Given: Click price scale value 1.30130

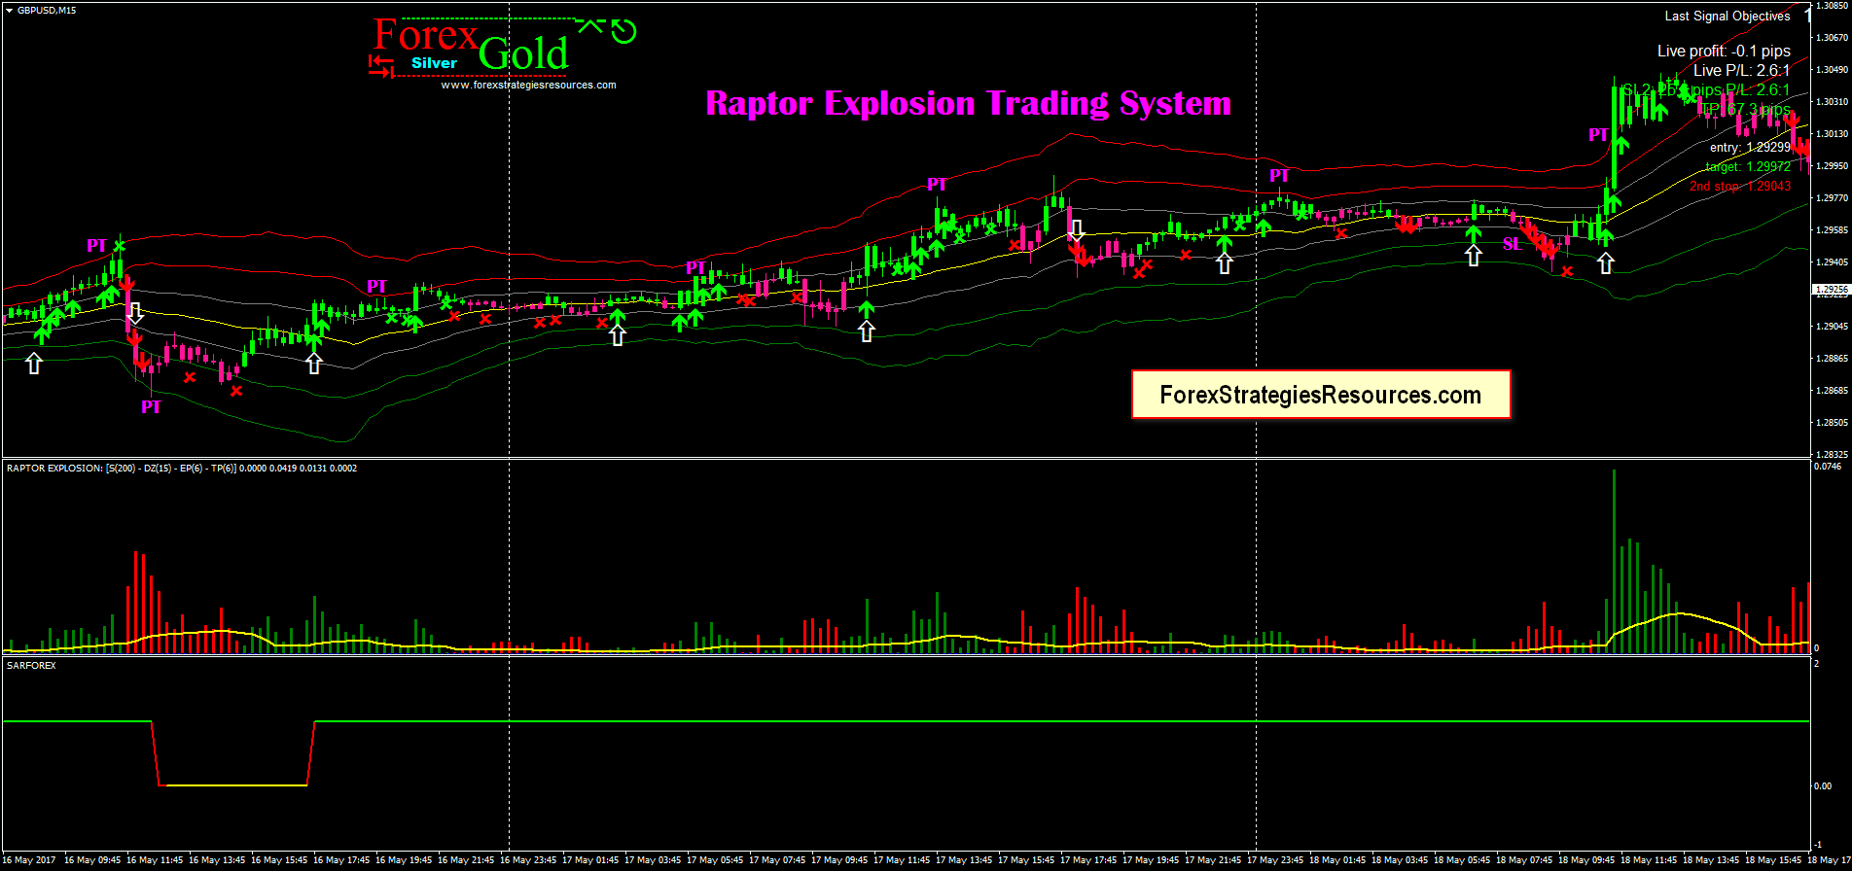Looking at the screenshot, I should tap(1833, 134).
